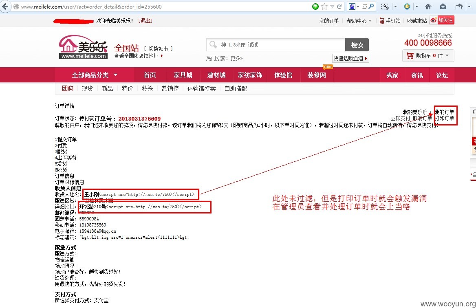
Task: Click 打印订单 to print order
Action: click(x=445, y=118)
